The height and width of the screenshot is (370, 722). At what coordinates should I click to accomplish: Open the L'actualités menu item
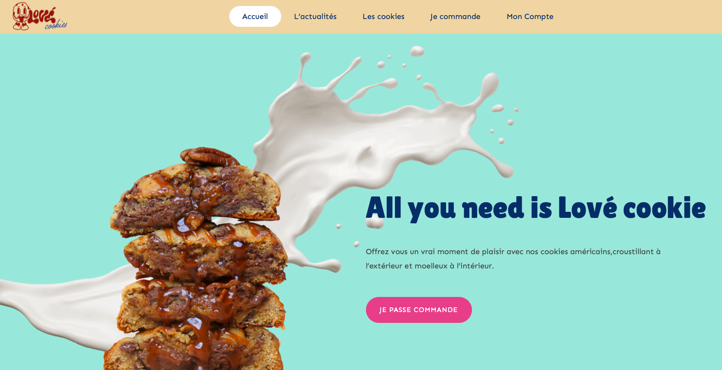(x=315, y=16)
